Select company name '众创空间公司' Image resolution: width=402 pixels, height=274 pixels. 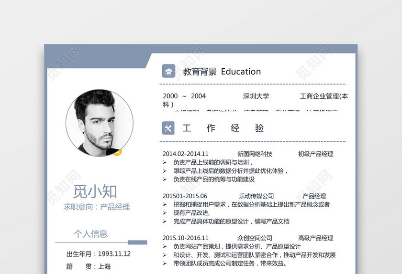[x=255, y=238]
